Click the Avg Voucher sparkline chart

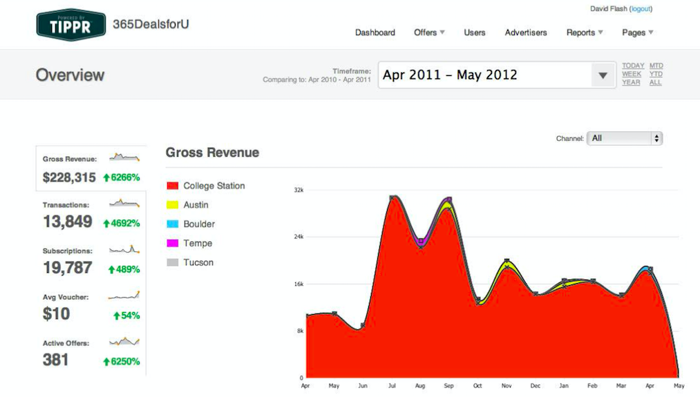(x=124, y=296)
